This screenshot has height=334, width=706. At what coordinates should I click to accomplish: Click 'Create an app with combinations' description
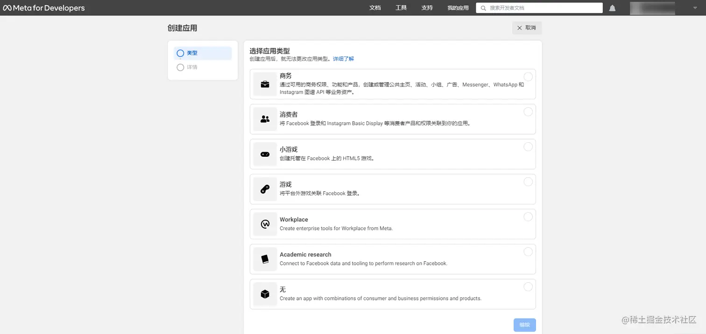point(381,298)
